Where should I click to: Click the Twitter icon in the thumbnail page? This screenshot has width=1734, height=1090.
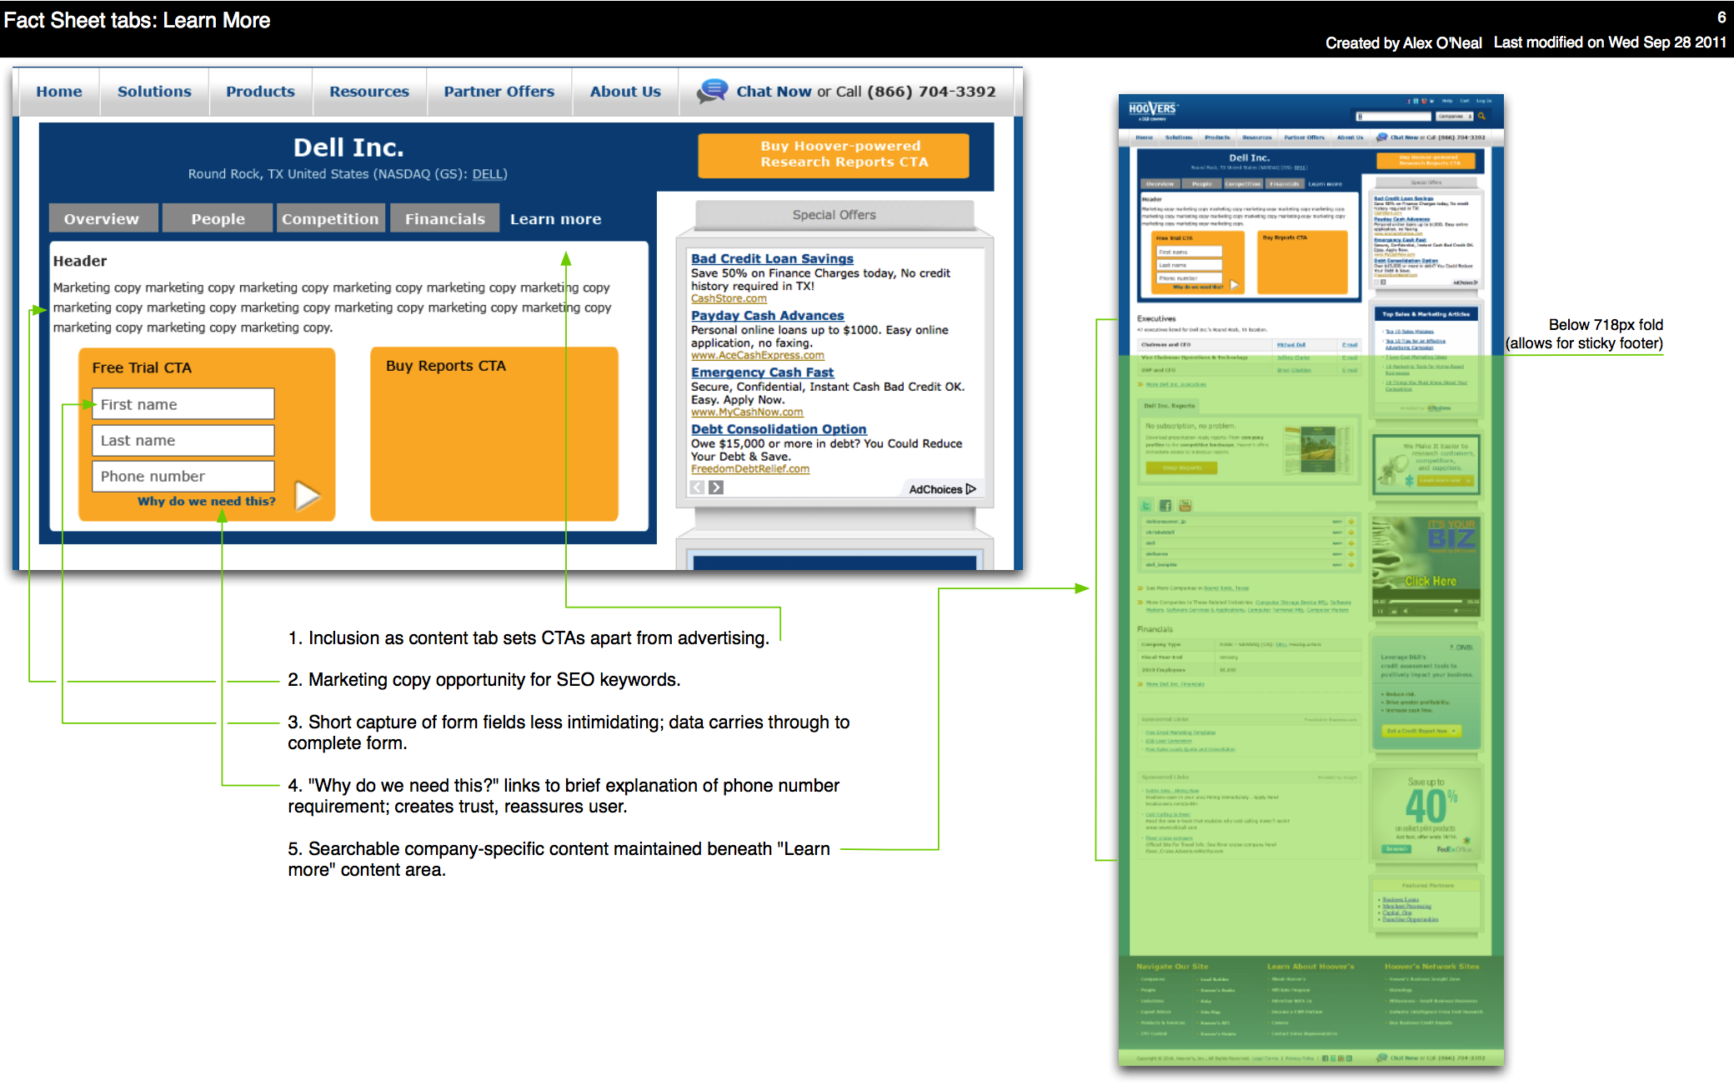click(x=1146, y=506)
